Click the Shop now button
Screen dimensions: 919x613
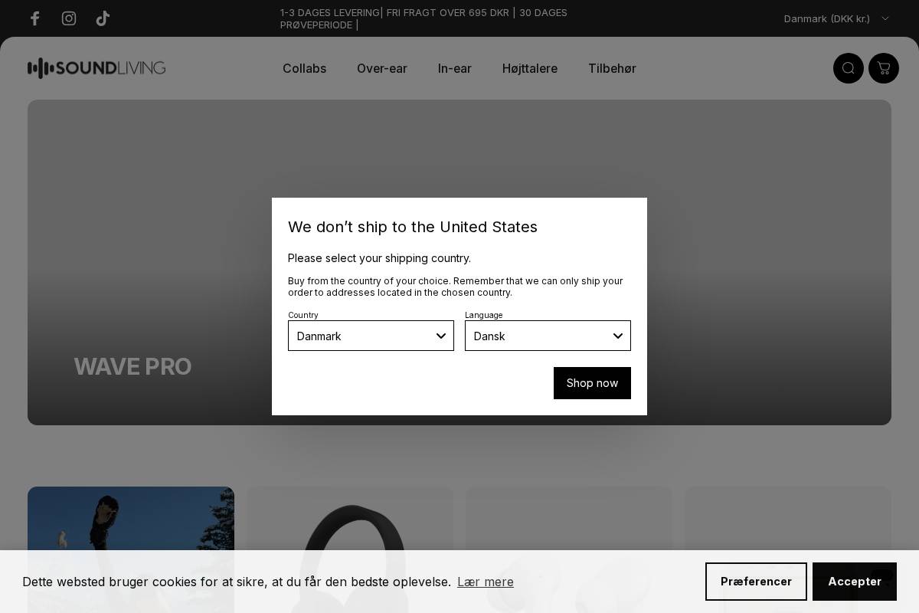pos(592,383)
